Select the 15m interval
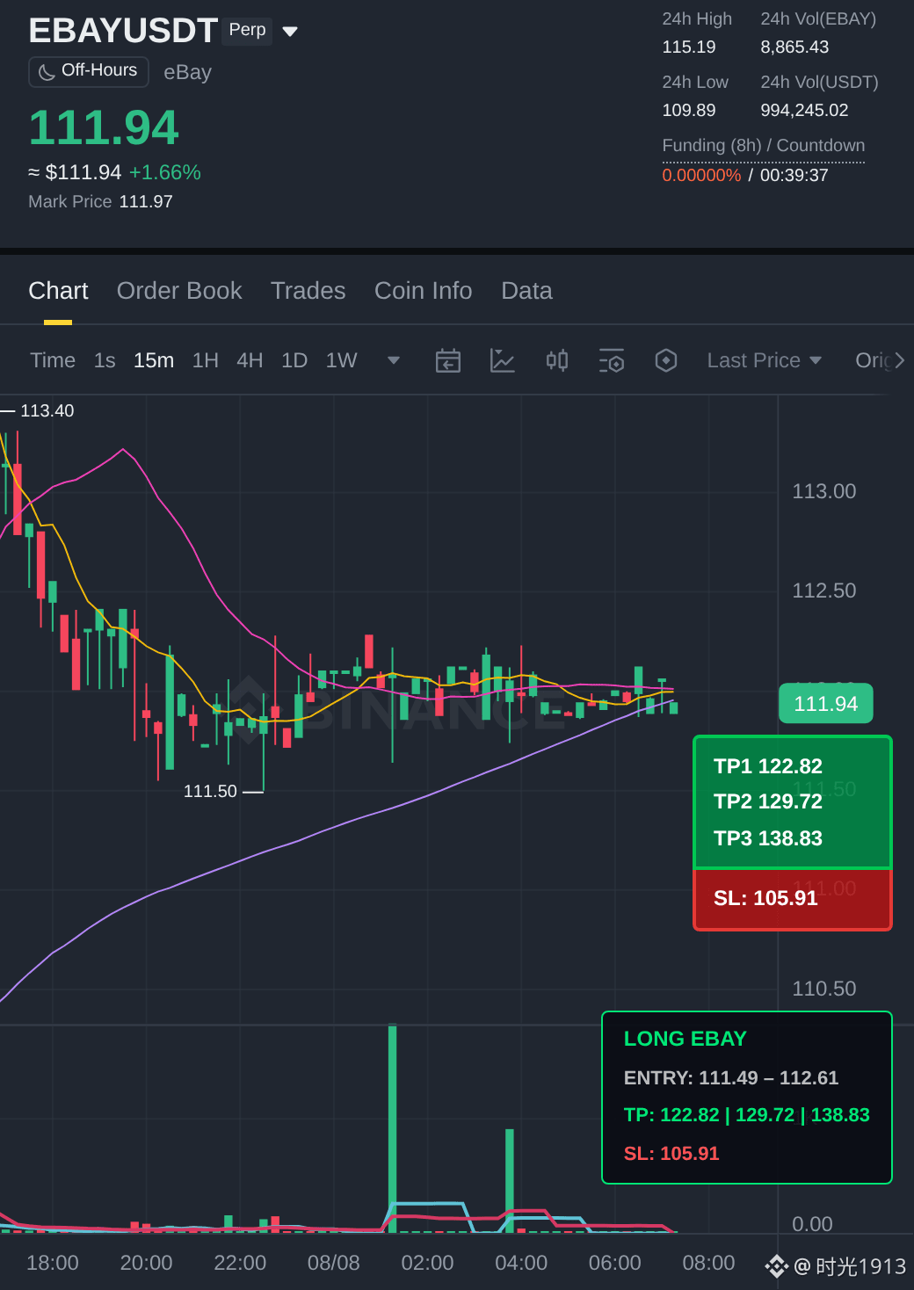 click(154, 360)
